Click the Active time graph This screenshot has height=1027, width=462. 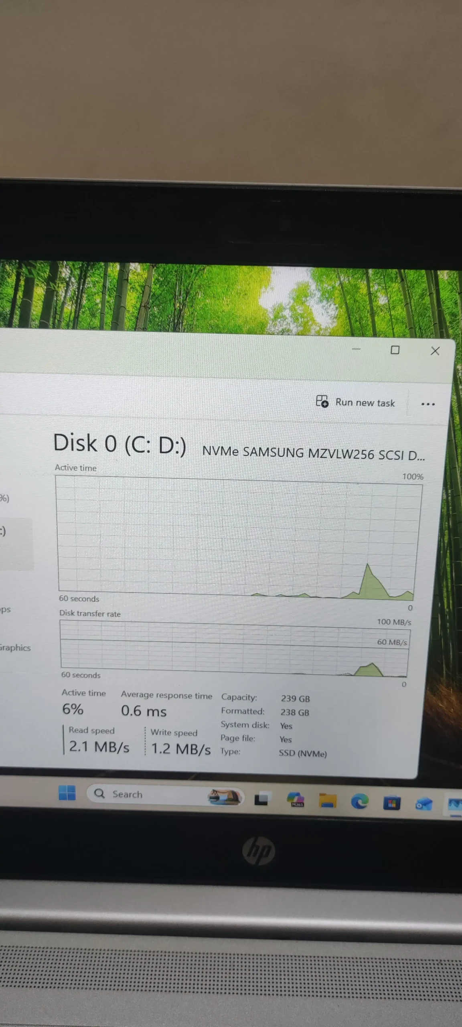point(237,538)
